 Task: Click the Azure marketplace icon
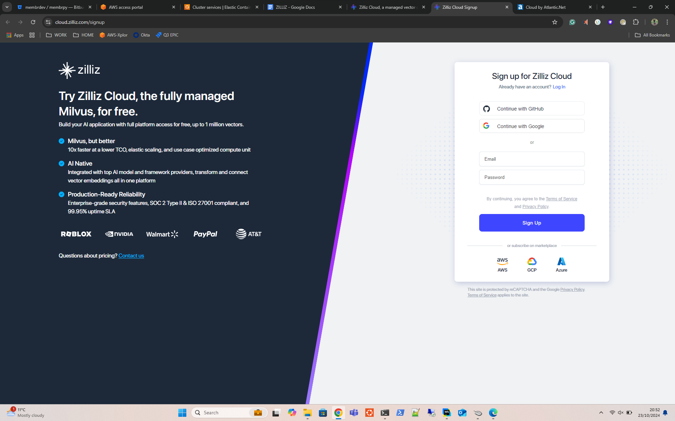(x=561, y=265)
